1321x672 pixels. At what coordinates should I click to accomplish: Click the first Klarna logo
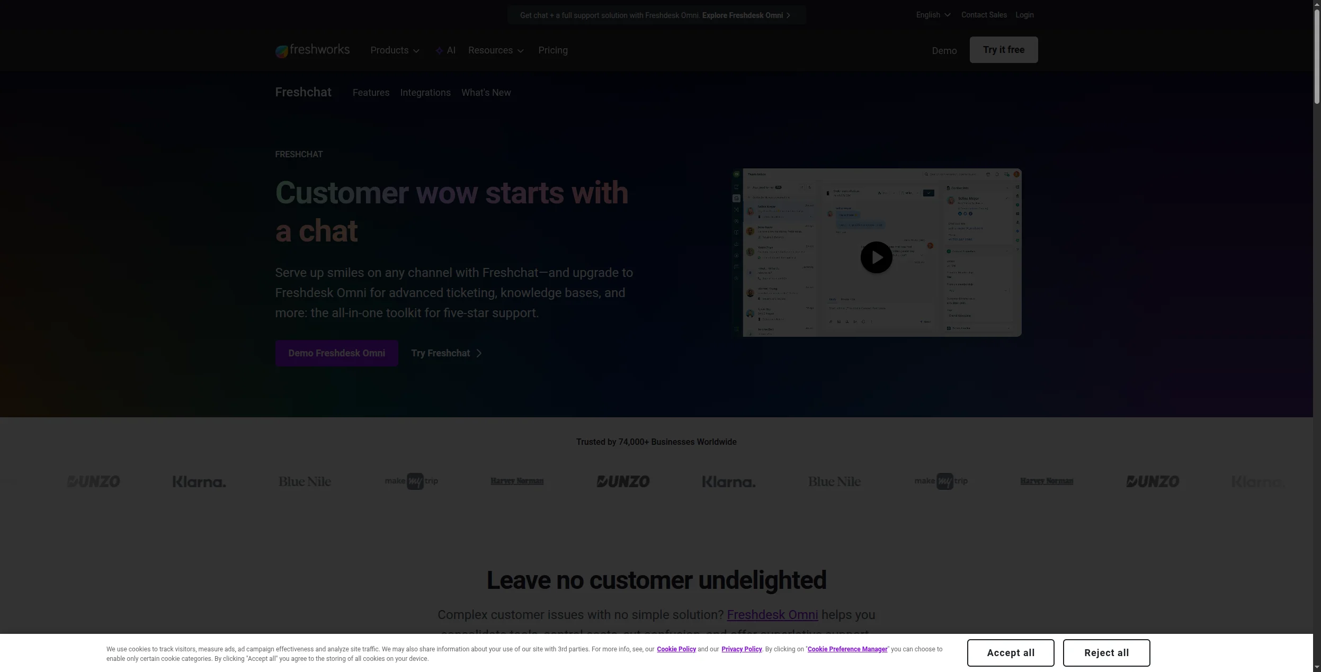point(199,482)
